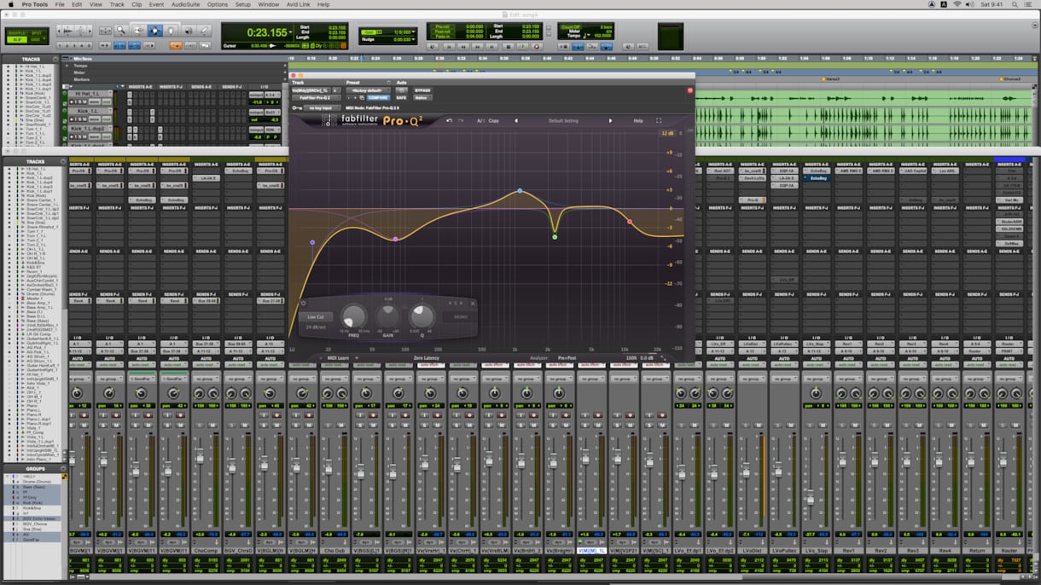
Task: Toggle the automation SAFE button
Action: click(x=401, y=98)
